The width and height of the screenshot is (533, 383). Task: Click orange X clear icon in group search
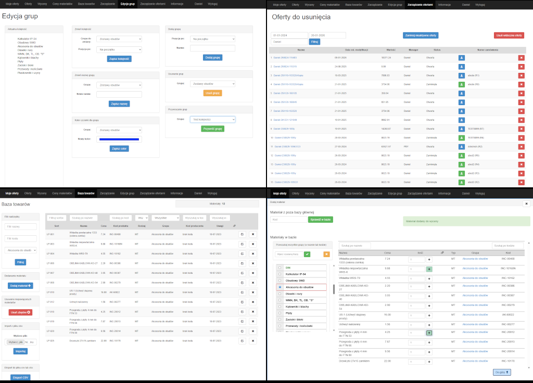(326, 254)
